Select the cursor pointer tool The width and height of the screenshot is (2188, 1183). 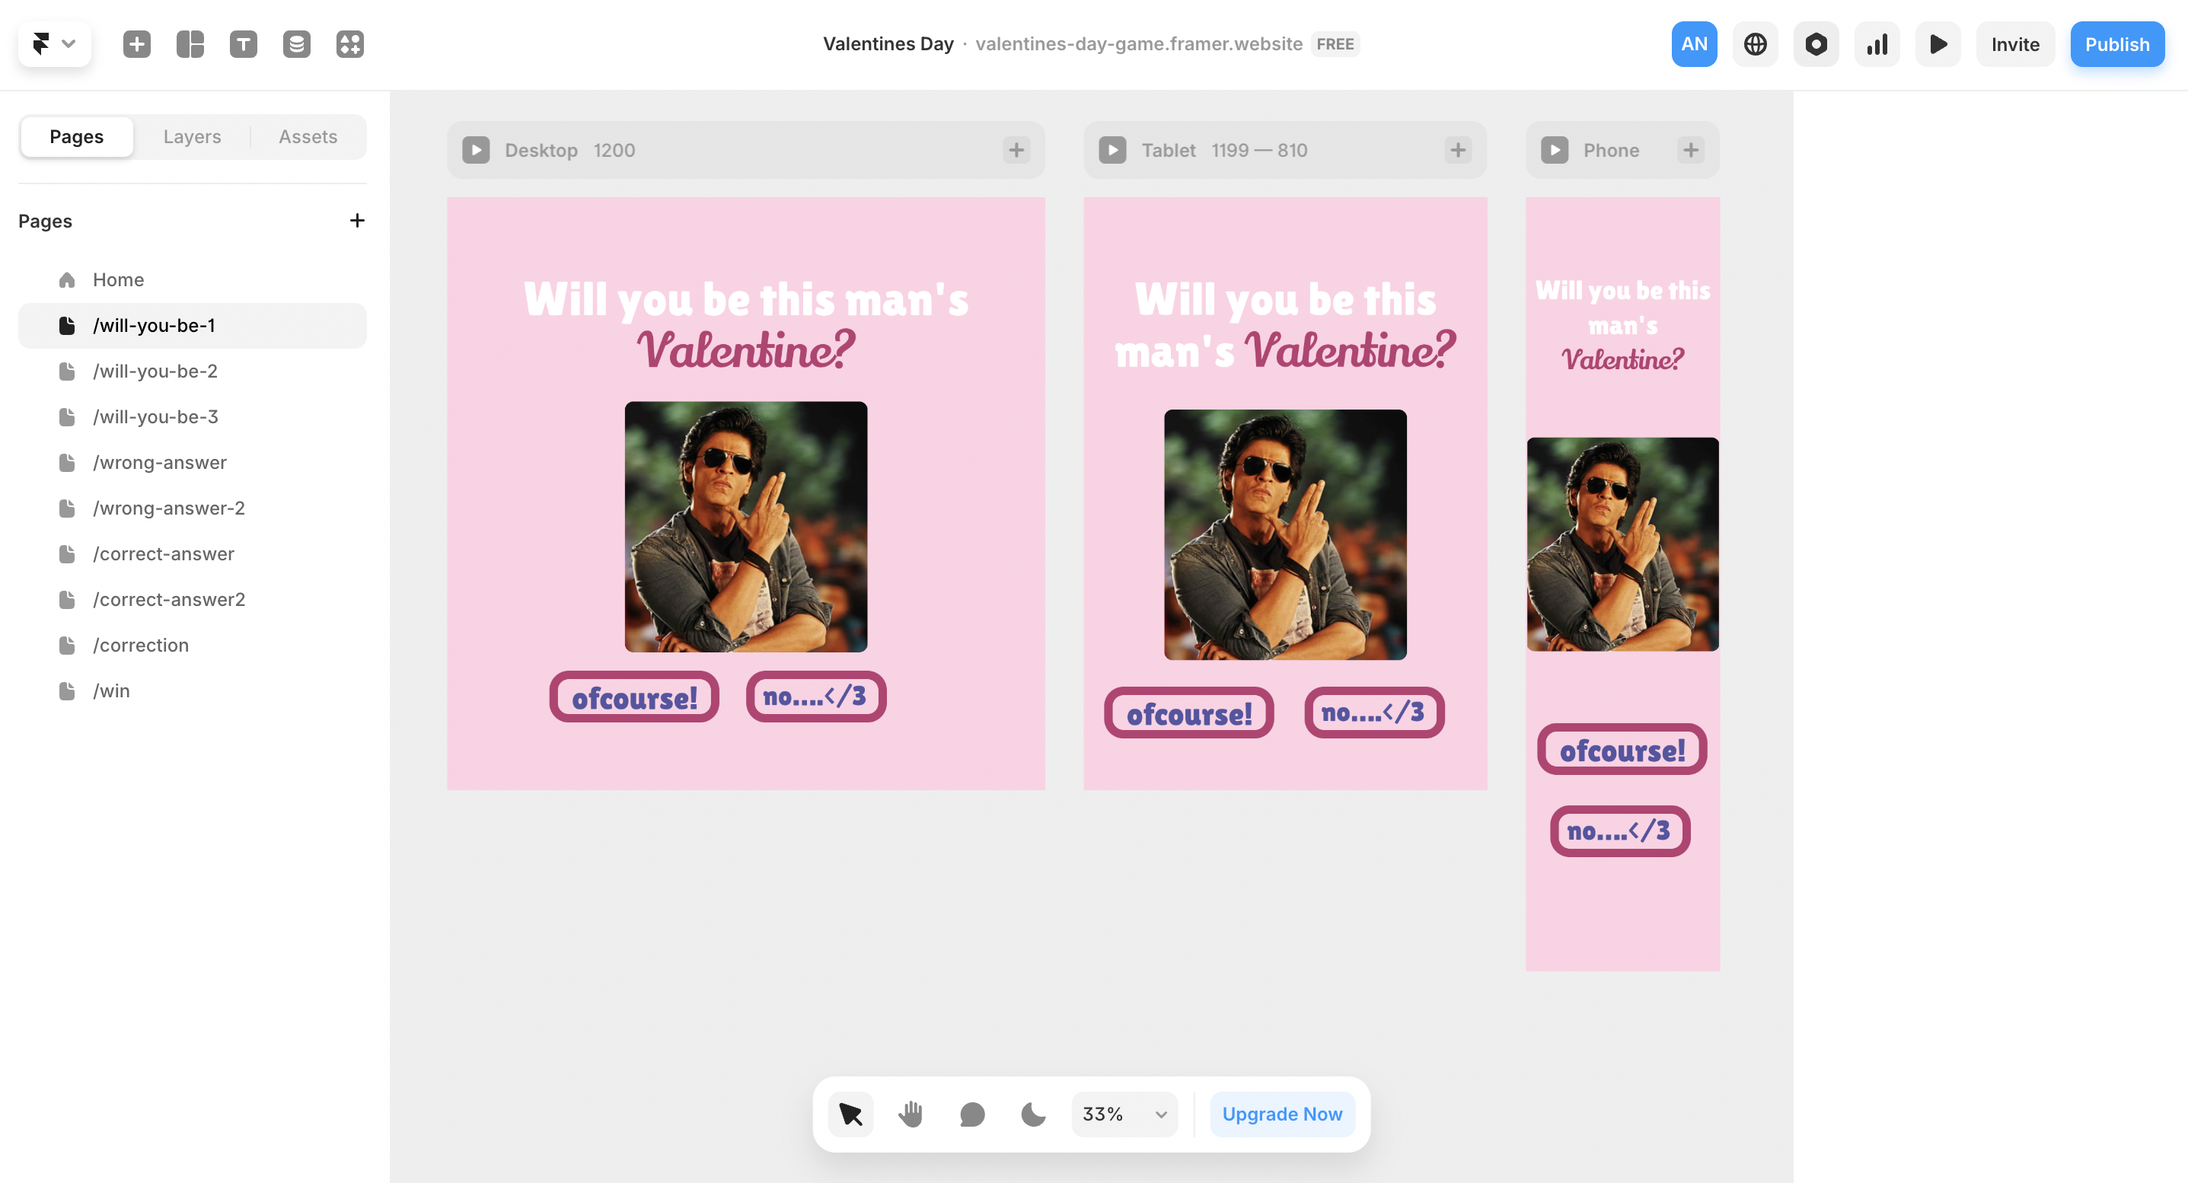point(850,1114)
